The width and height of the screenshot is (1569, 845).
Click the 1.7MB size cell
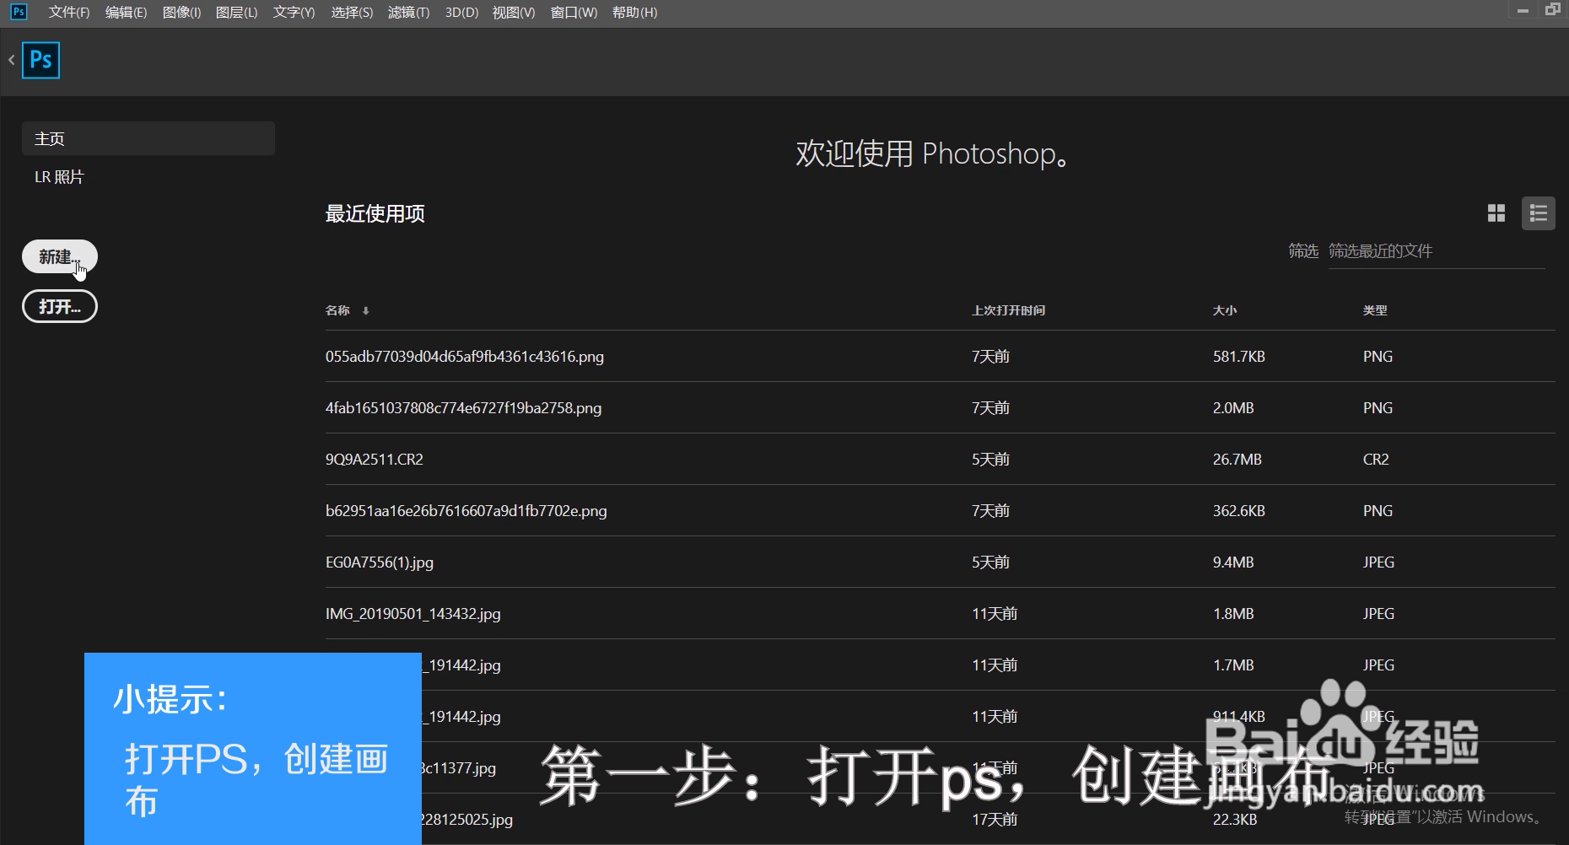click(x=1233, y=665)
